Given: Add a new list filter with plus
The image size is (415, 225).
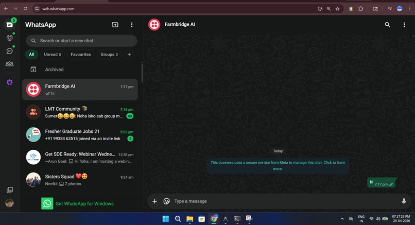Looking at the screenshot, I should click(x=129, y=55).
